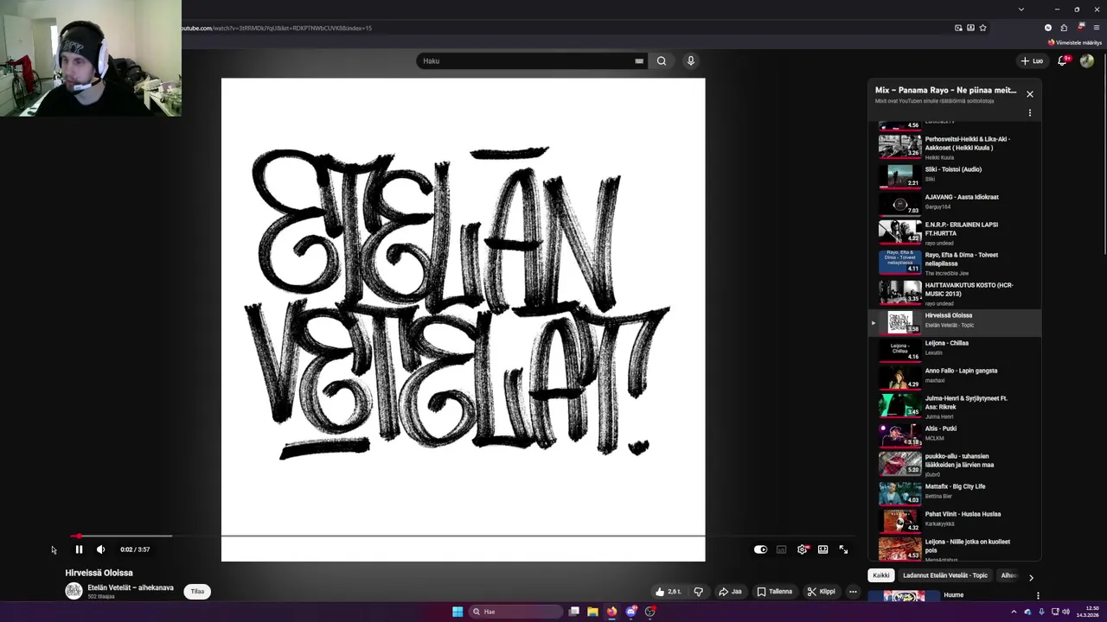The image size is (1107, 622).
Task: Start voice search with microphone icon
Action: [690, 61]
